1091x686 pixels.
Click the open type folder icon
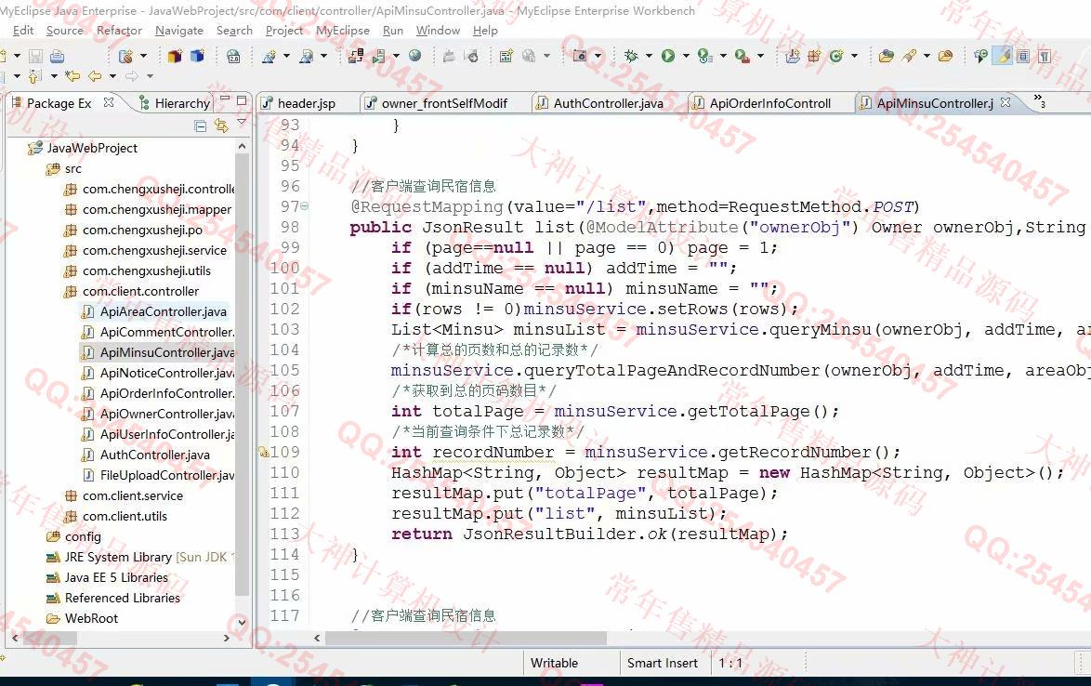886,57
